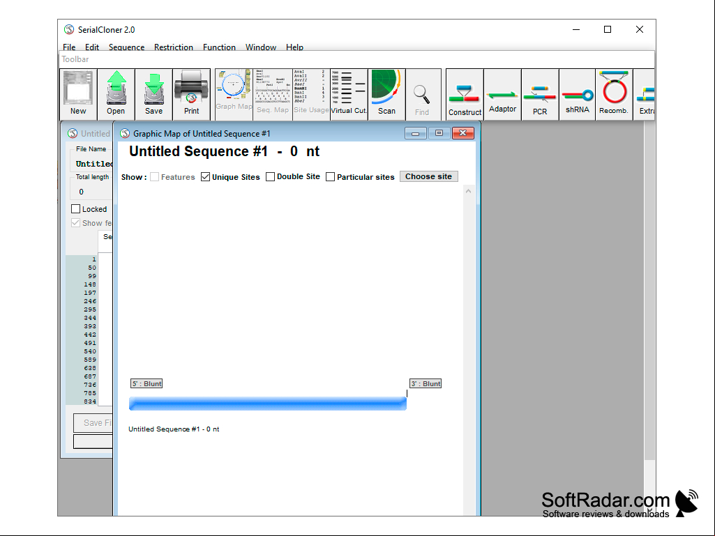
Task: Click the Graphic Map scrollbar up arrow
Action: tap(468, 192)
